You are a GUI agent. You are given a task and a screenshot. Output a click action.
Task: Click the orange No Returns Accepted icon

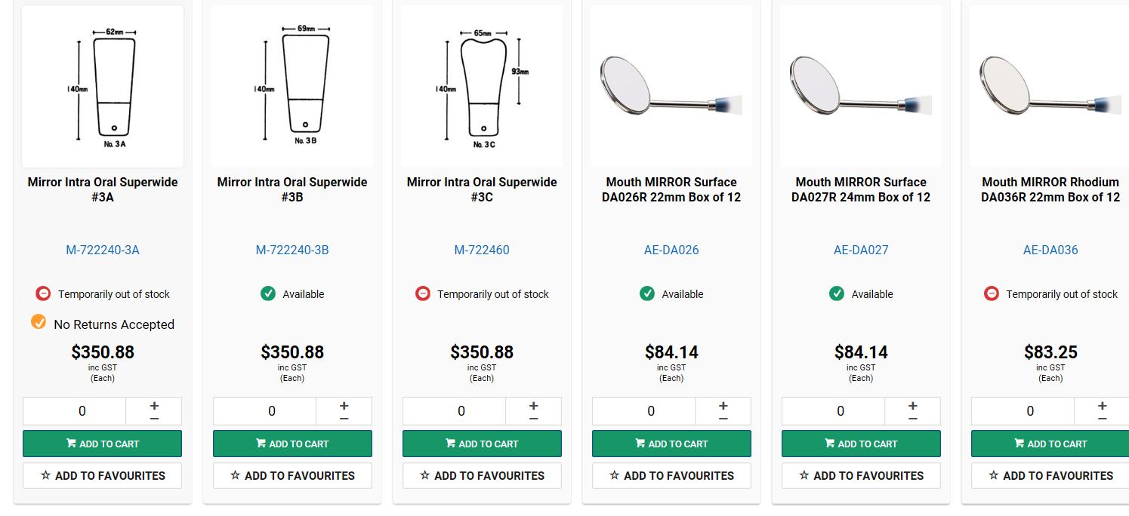[x=39, y=322]
